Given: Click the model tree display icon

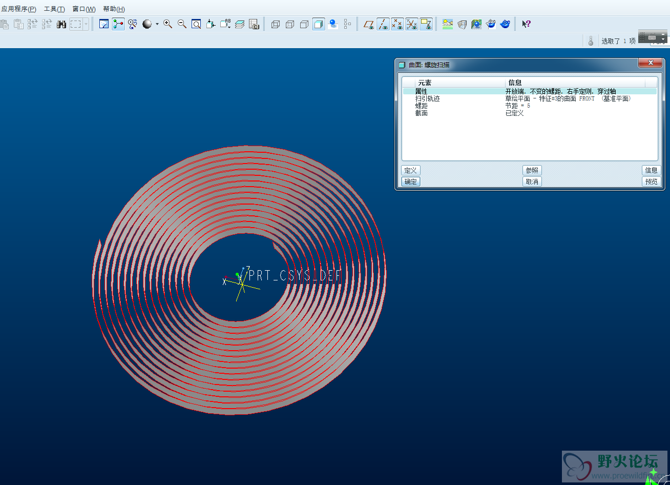Looking at the screenshot, I should [348, 24].
